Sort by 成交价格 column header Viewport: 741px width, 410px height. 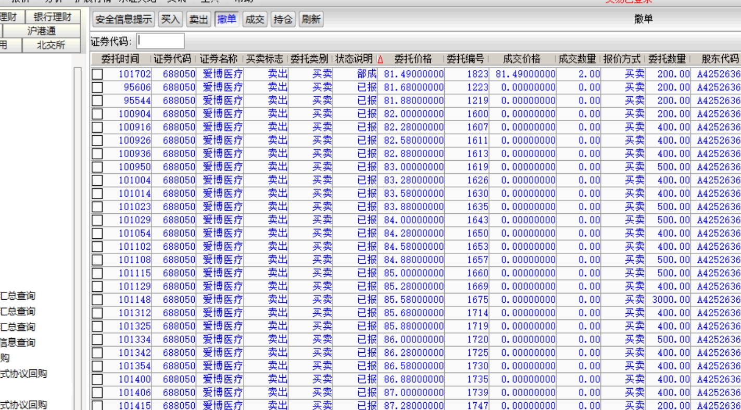522,59
